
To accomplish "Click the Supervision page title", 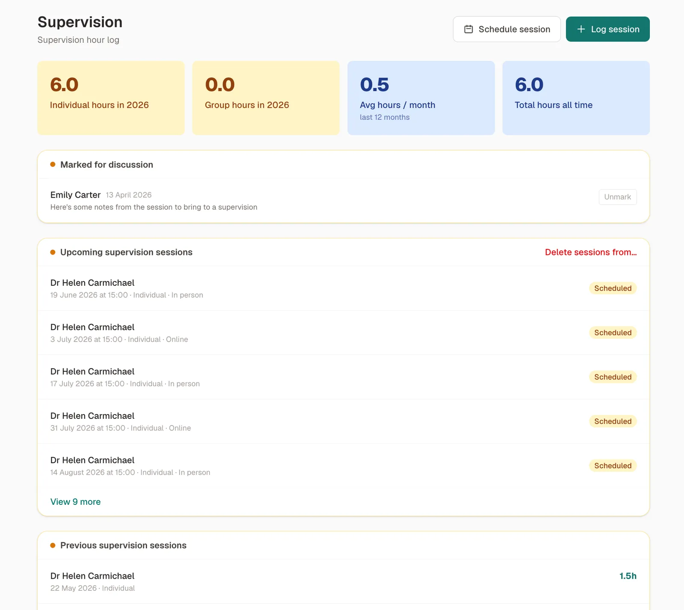I will click(80, 22).
